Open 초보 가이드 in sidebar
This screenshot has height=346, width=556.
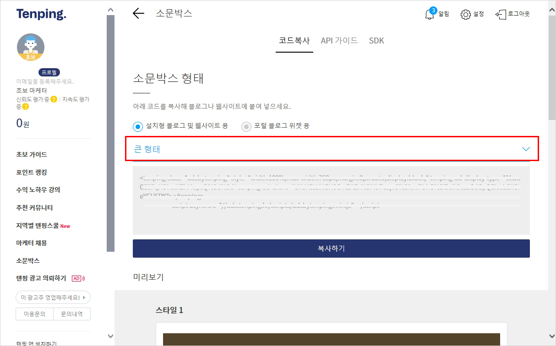(x=32, y=155)
